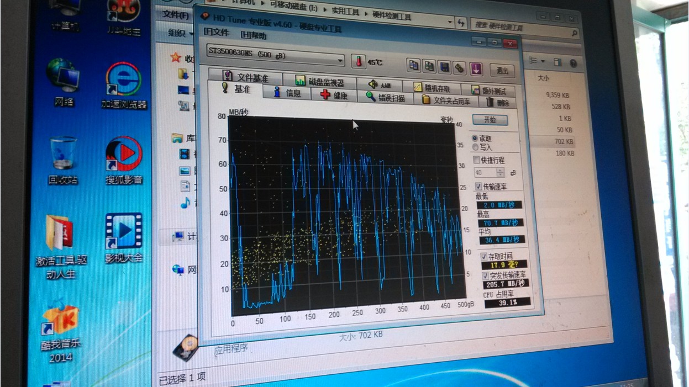Open HD Tune 帮助 menu
Screen dimensions: 689x387
[253, 35]
